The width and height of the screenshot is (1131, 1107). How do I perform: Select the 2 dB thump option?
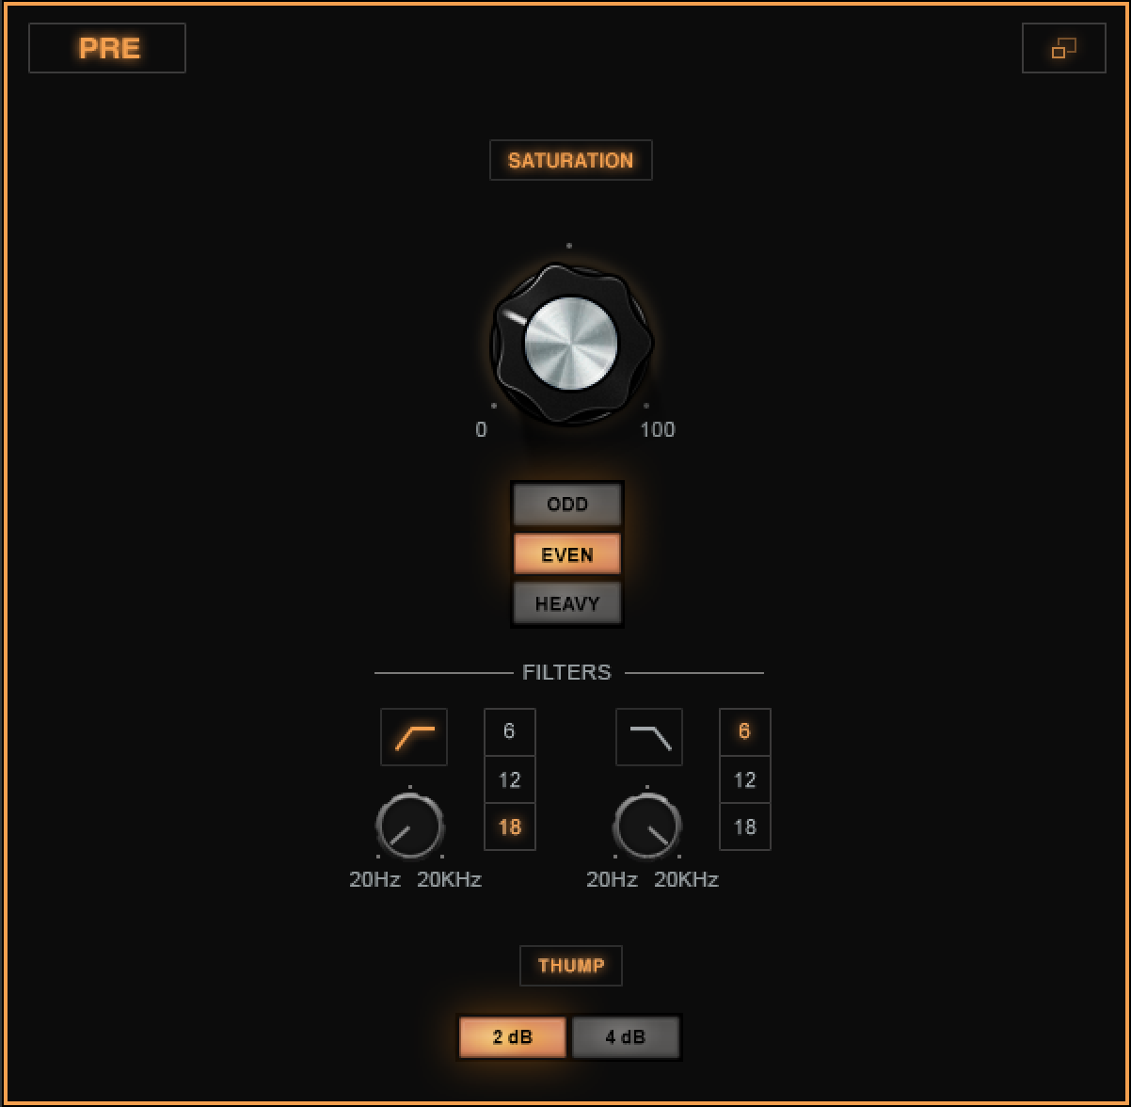coord(513,1037)
